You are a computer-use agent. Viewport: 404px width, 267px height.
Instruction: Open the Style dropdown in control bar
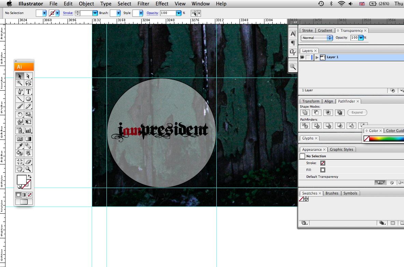pos(141,13)
